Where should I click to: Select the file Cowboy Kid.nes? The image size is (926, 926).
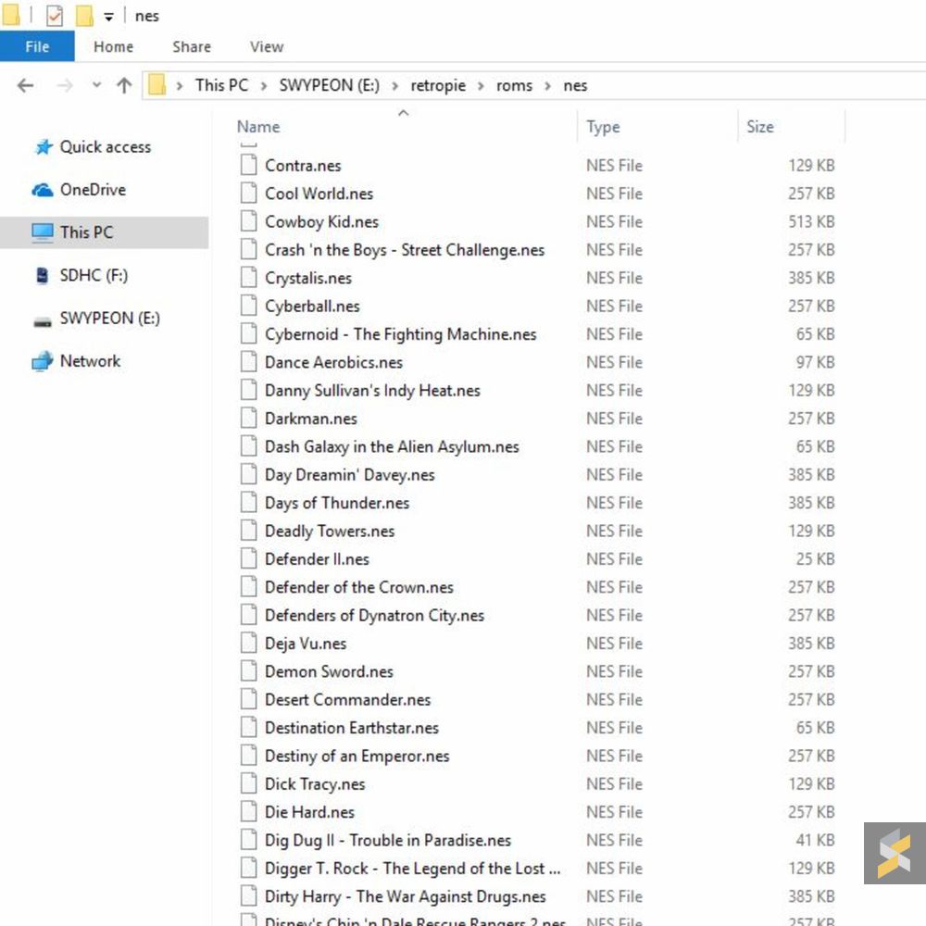click(322, 221)
